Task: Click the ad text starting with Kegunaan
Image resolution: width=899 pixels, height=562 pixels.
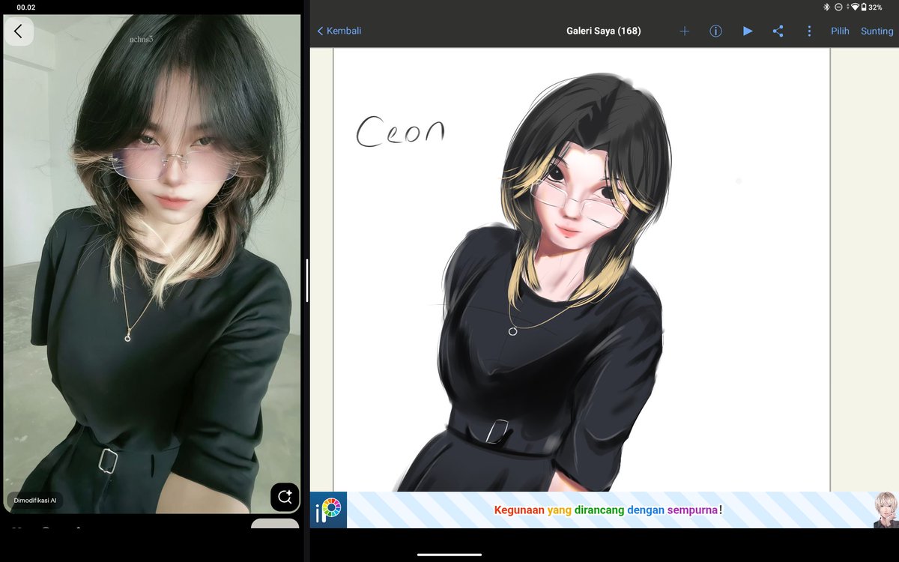Action: [608, 510]
